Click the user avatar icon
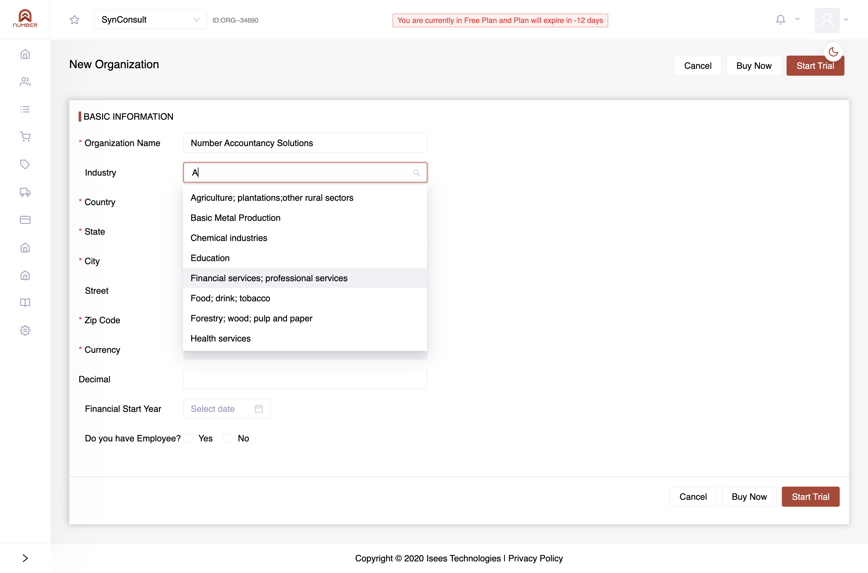The width and height of the screenshot is (868, 573). click(827, 20)
